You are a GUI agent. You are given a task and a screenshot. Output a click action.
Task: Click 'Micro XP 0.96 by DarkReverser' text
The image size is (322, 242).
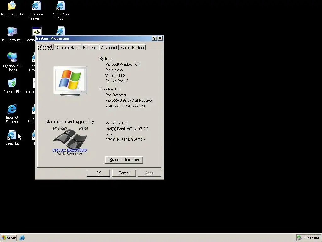point(129,101)
